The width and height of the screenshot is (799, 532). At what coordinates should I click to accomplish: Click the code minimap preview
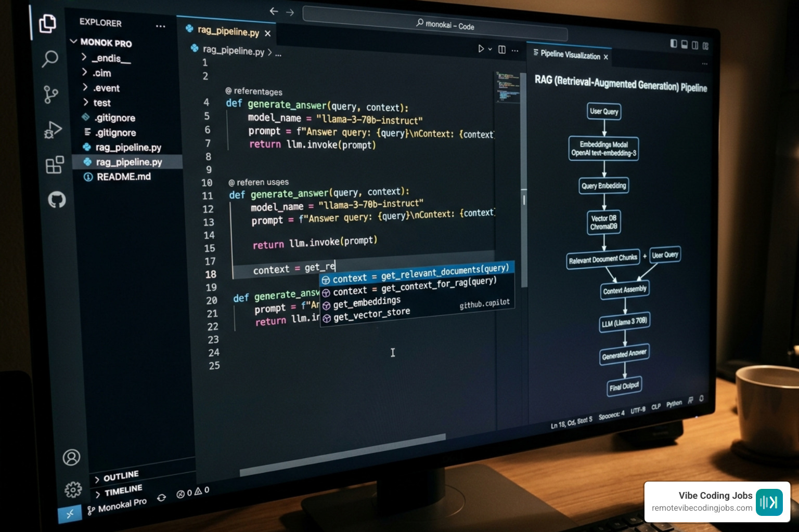[508, 87]
